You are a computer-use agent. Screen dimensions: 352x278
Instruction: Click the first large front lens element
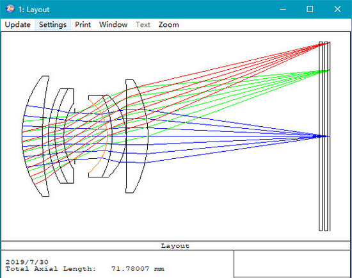pyautogui.click(x=35, y=136)
